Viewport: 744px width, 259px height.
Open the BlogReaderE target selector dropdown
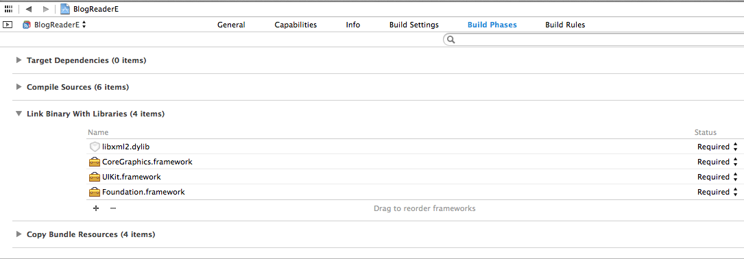55,25
